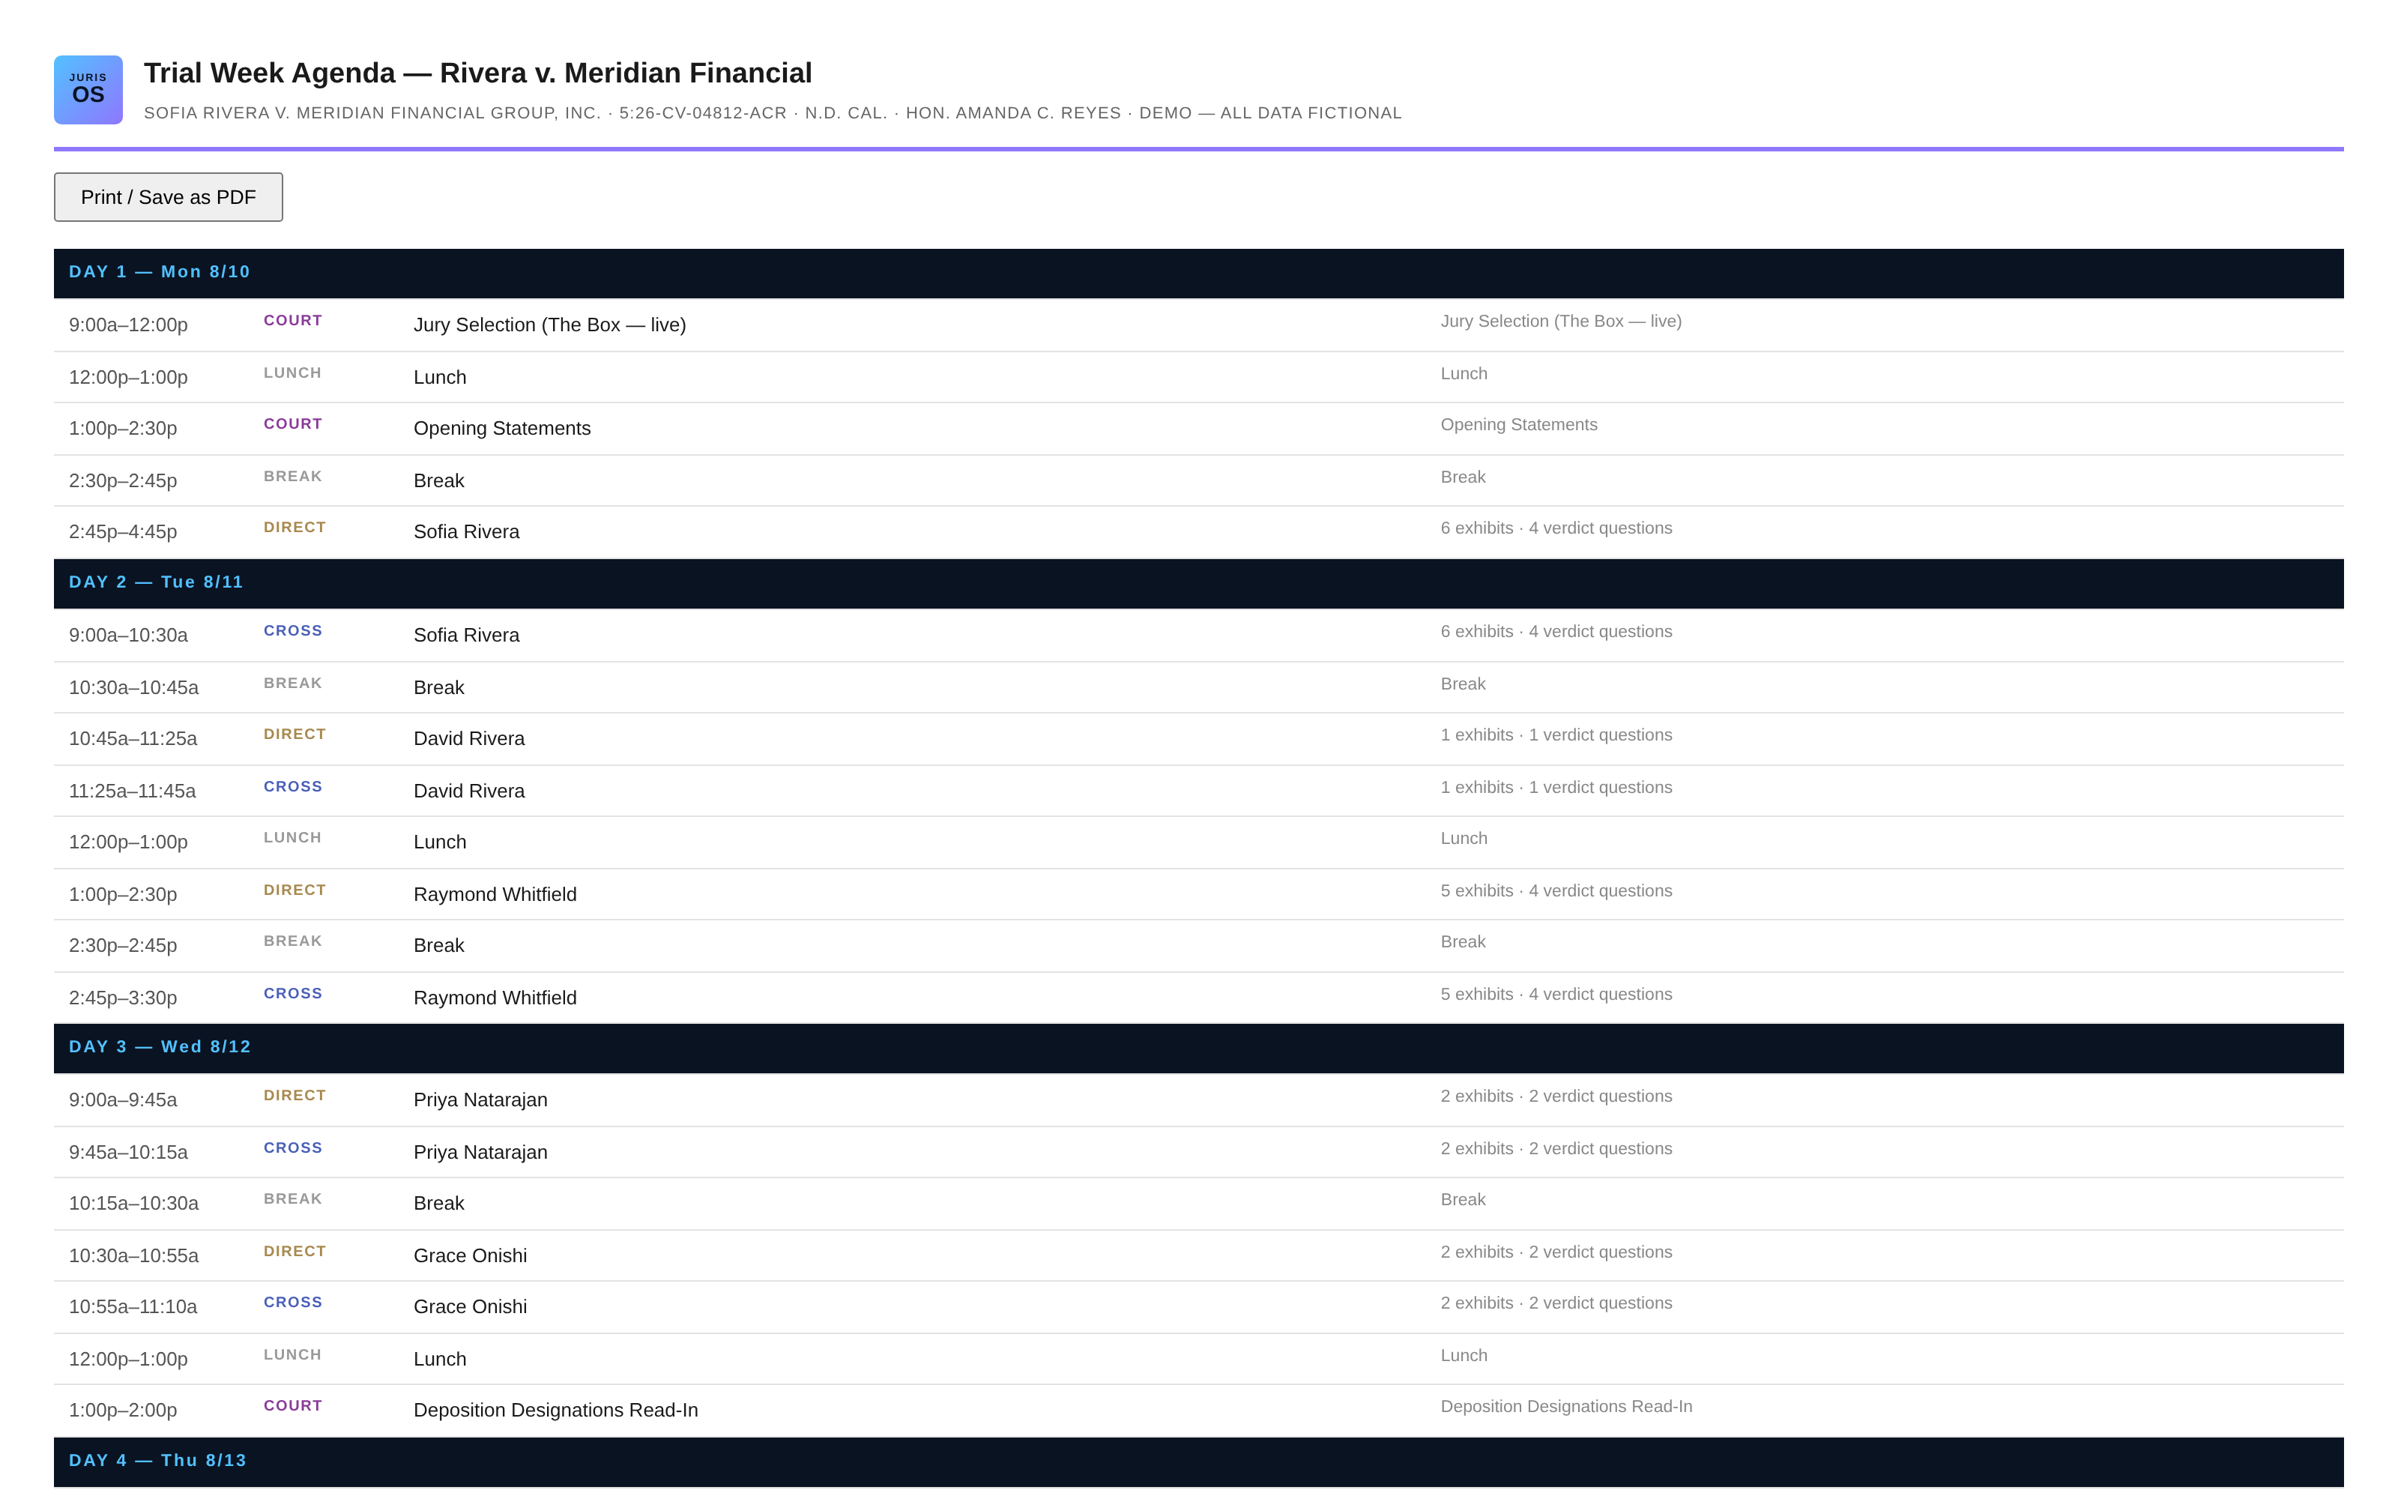Image resolution: width=2398 pixels, height=1499 pixels.
Task: Click the 10:30a–10:45a Break time
Action: (x=134, y=688)
